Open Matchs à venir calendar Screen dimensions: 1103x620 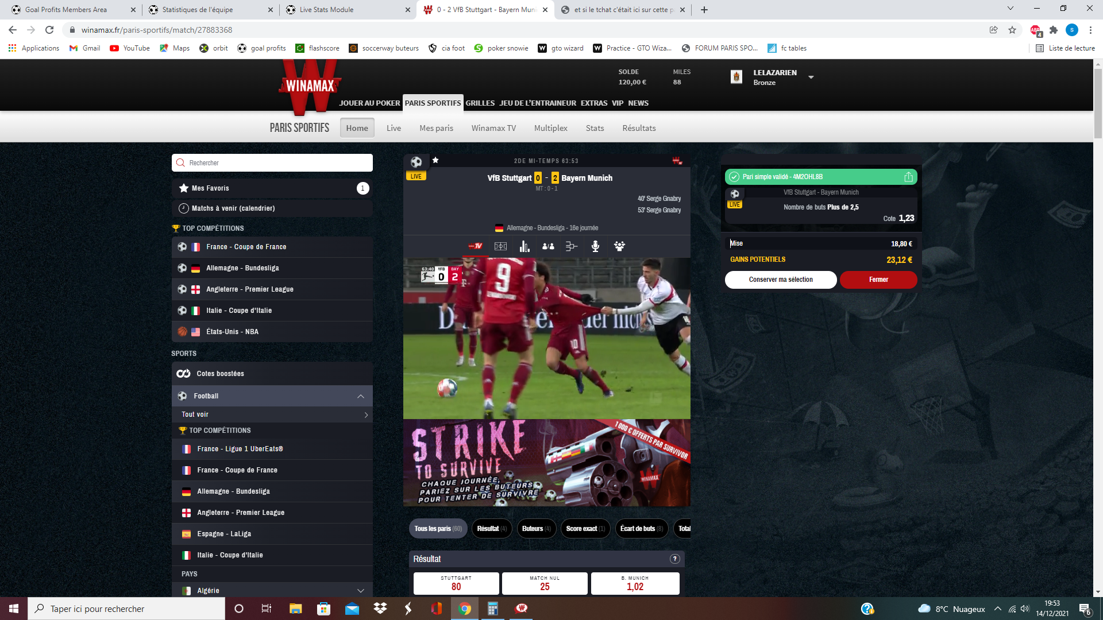tap(272, 208)
